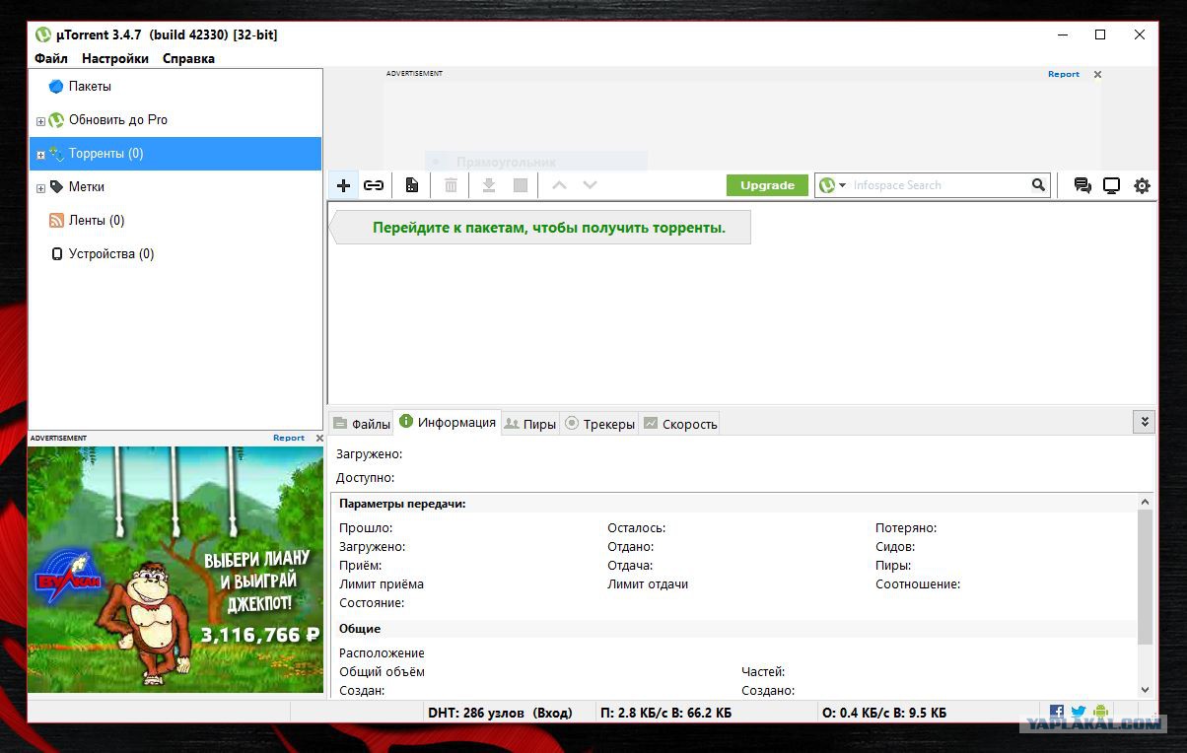This screenshot has height=753, width=1187.
Task: Click the Лимит приёма label
Action: (382, 584)
